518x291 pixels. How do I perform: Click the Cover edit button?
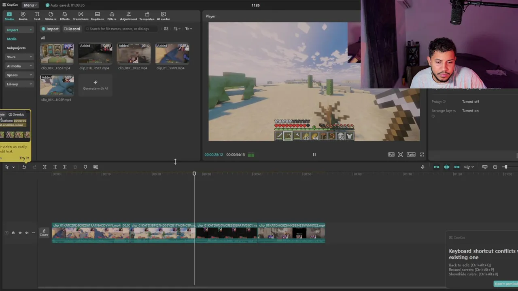(x=44, y=233)
